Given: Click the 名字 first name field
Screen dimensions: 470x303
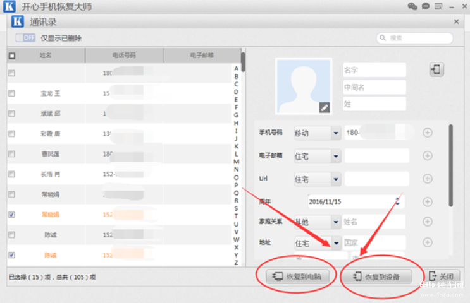Looking at the screenshot, I should click(374, 70).
